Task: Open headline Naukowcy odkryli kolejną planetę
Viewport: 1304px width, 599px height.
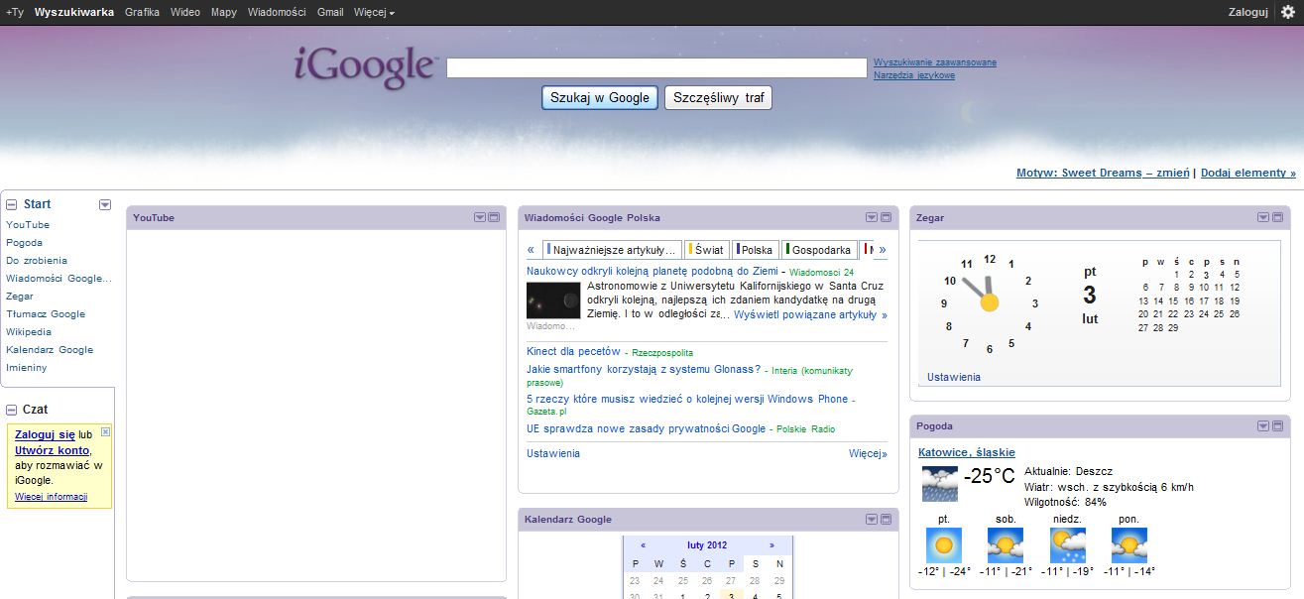Action: pos(652,271)
